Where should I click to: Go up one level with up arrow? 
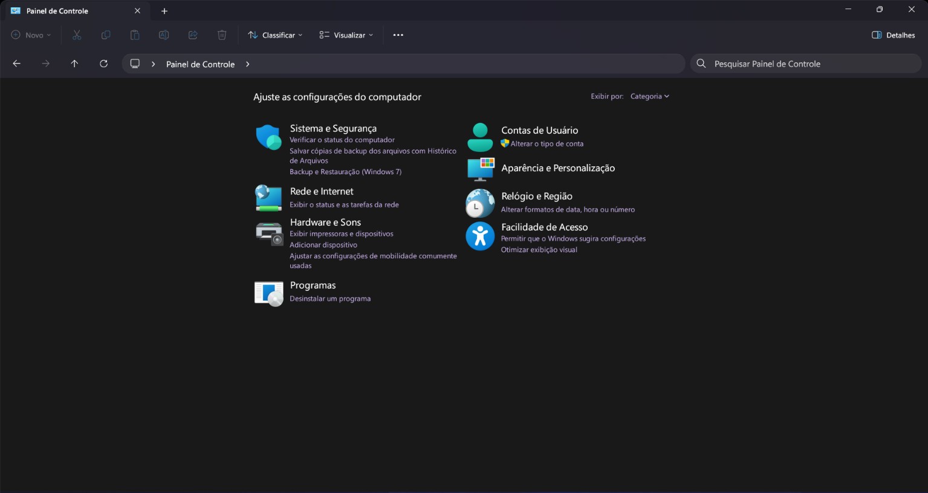[74, 64]
